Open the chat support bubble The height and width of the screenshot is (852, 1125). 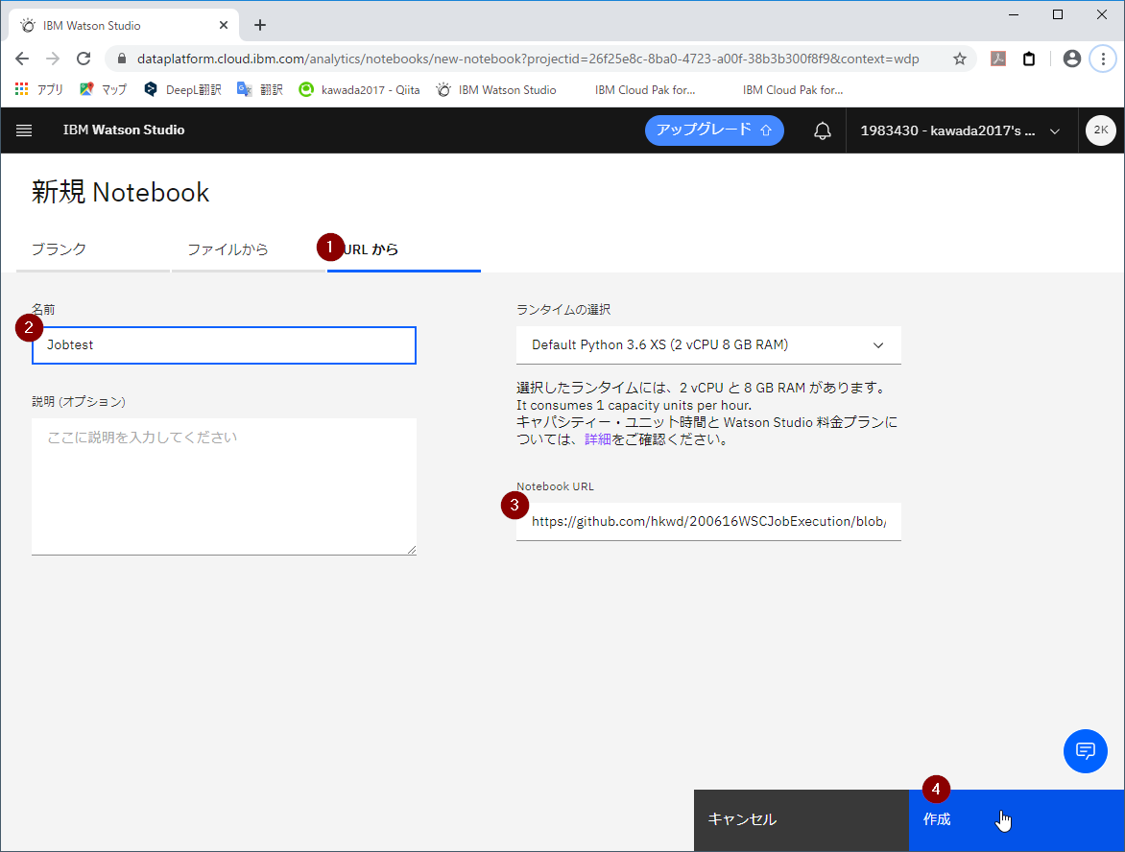pos(1085,751)
